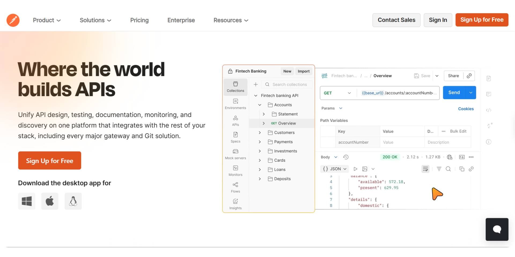Screen dimensions: 515x257
Task: Open Collections in the sidebar
Action: (235, 87)
